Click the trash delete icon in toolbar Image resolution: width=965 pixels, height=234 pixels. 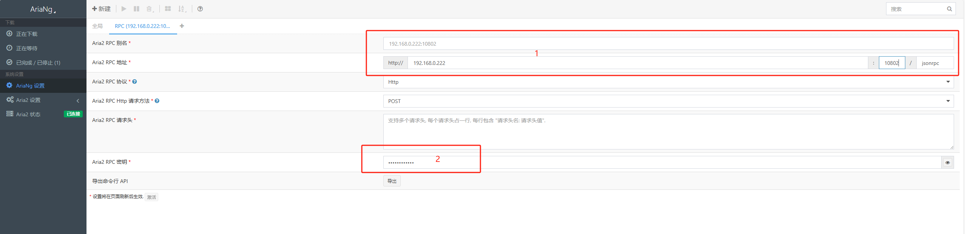tap(150, 9)
